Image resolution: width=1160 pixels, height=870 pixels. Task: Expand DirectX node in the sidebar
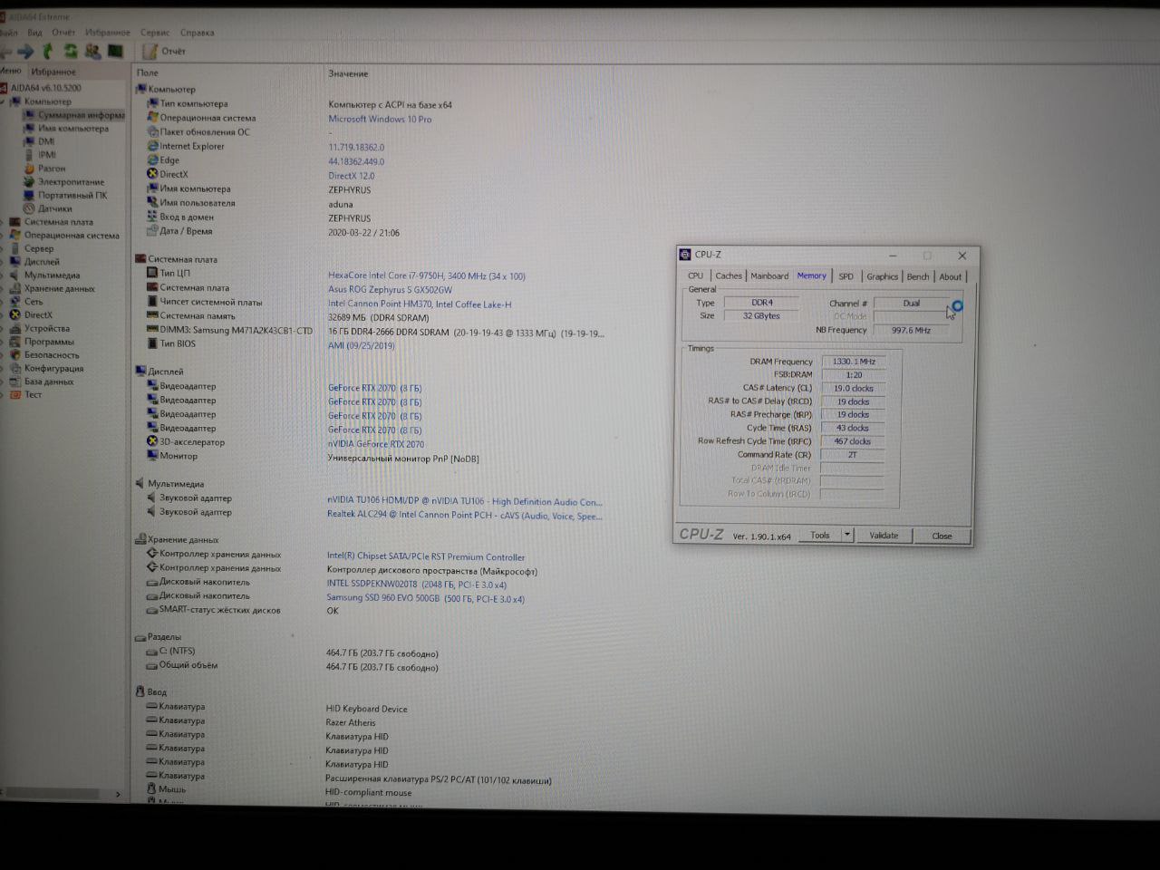[4, 315]
